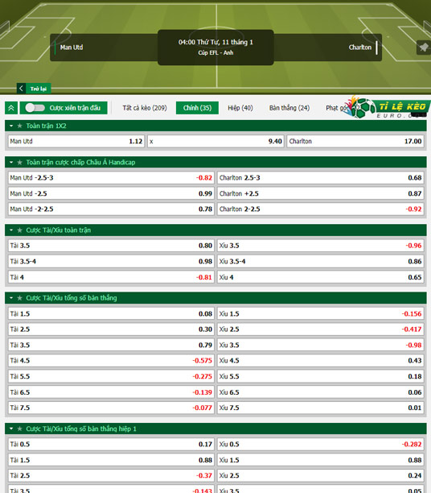This screenshot has height=493, width=431.
Task: Click the Tỉ Lệ Kèo logo
Action: coord(389,108)
